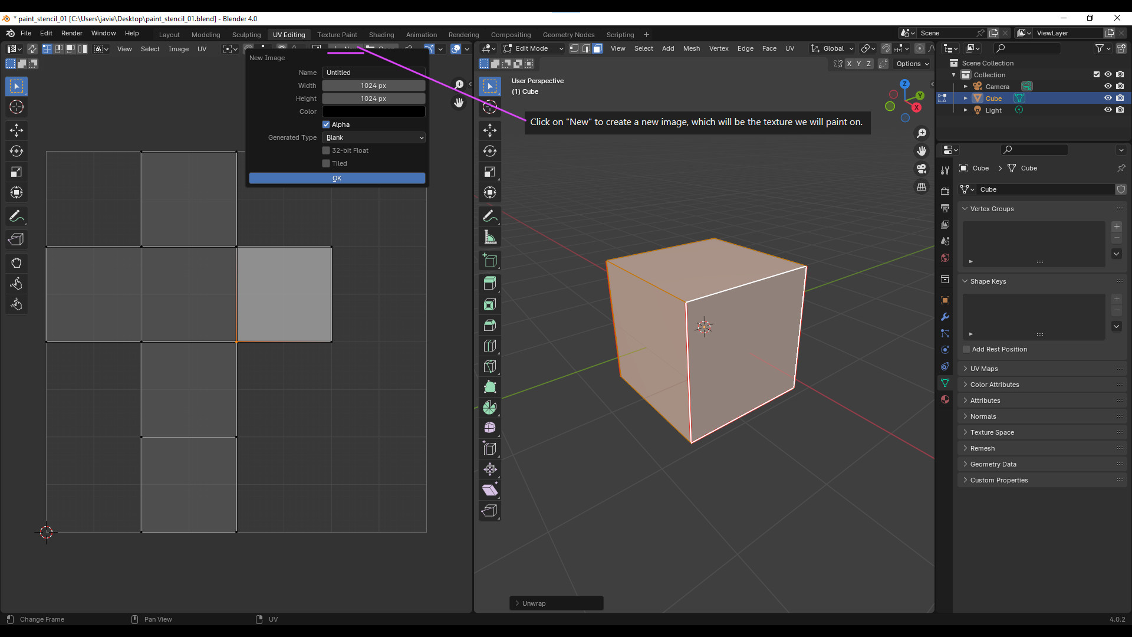
Task: Disable Cube in renders
Action: (x=1120, y=98)
